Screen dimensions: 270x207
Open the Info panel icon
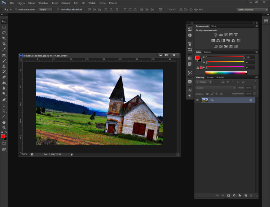pos(190,35)
